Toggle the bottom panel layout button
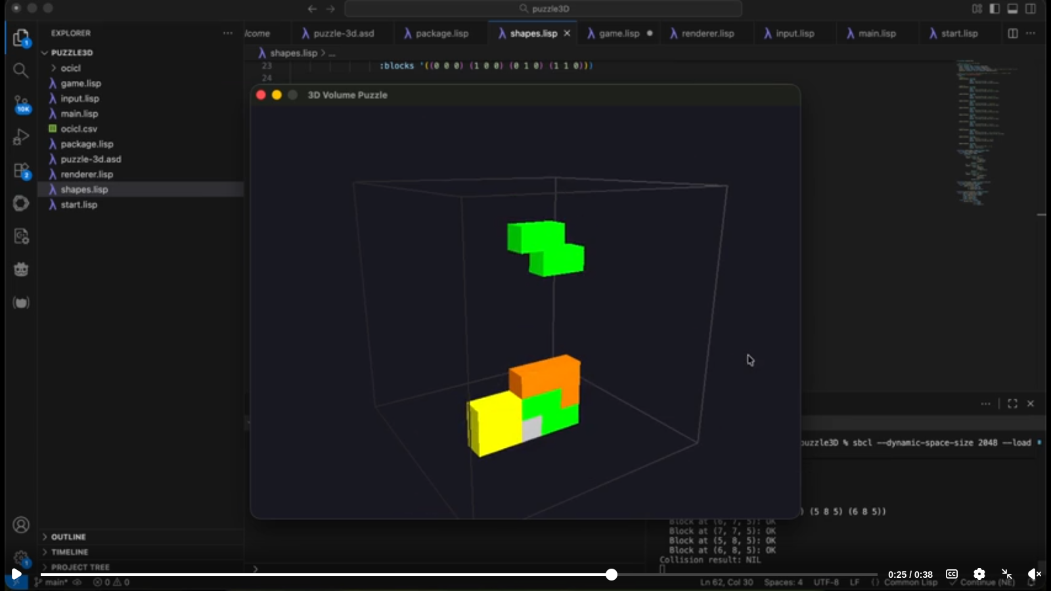 click(x=1013, y=9)
